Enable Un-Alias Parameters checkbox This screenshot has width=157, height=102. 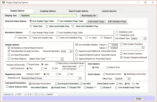9,55
